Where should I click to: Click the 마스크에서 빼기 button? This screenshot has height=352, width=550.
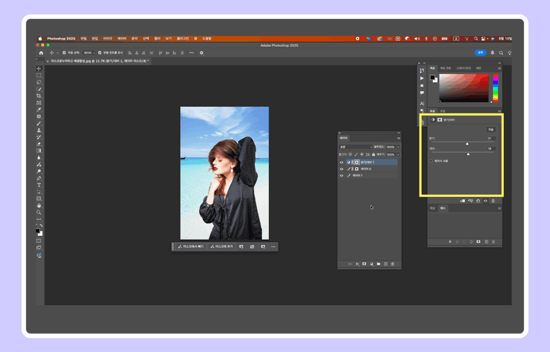pyautogui.click(x=191, y=247)
